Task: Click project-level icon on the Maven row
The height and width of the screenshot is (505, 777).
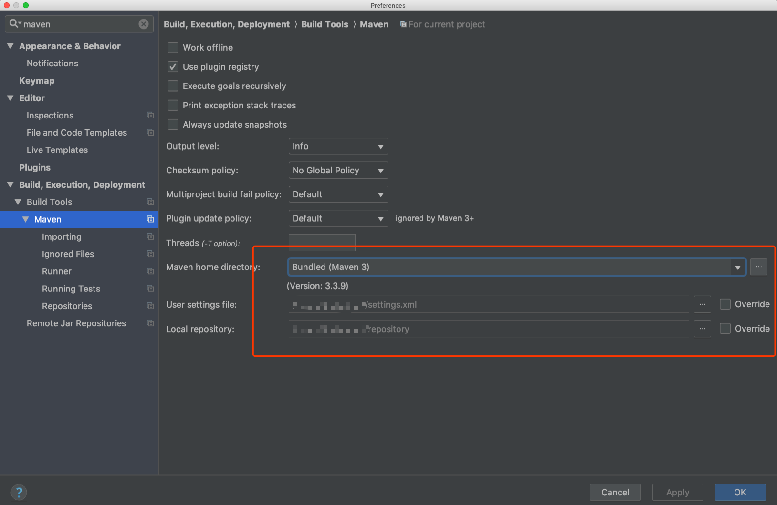Action: 150,219
